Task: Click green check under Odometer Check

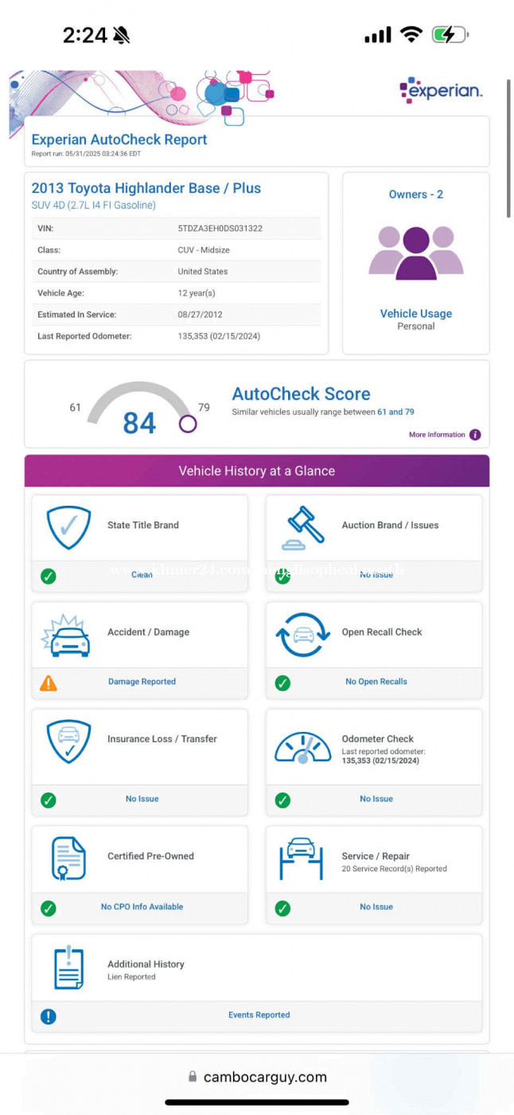Action: coord(282,800)
